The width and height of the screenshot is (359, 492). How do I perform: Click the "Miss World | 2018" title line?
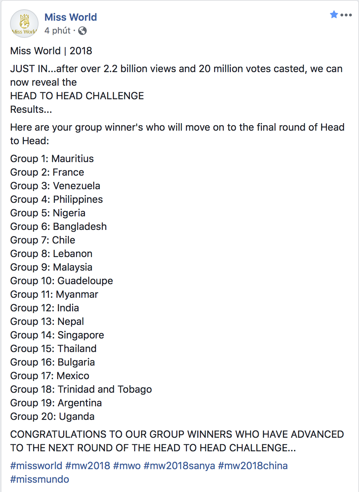pyautogui.click(x=51, y=51)
